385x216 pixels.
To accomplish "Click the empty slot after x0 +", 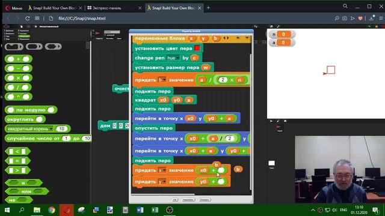I will [221, 170].
